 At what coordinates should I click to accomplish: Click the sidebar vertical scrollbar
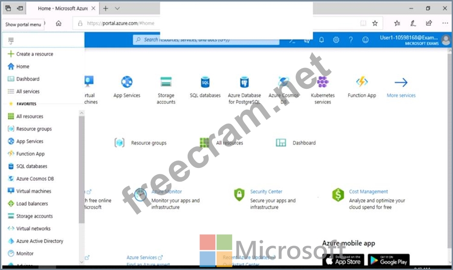[x=81, y=170]
